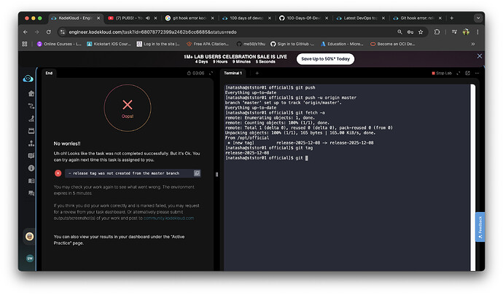The image size is (503, 295).
Task: Maximize the terminal panel
Action: (459, 74)
